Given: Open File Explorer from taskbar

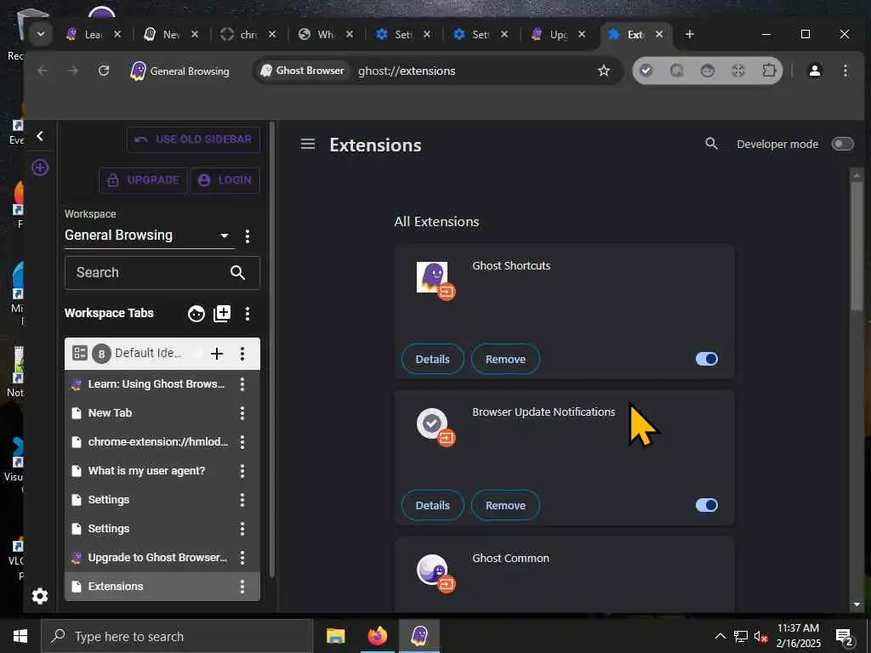Looking at the screenshot, I should click(335, 636).
